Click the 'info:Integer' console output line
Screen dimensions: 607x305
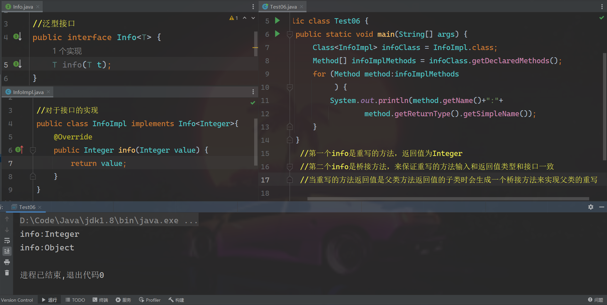pos(50,234)
